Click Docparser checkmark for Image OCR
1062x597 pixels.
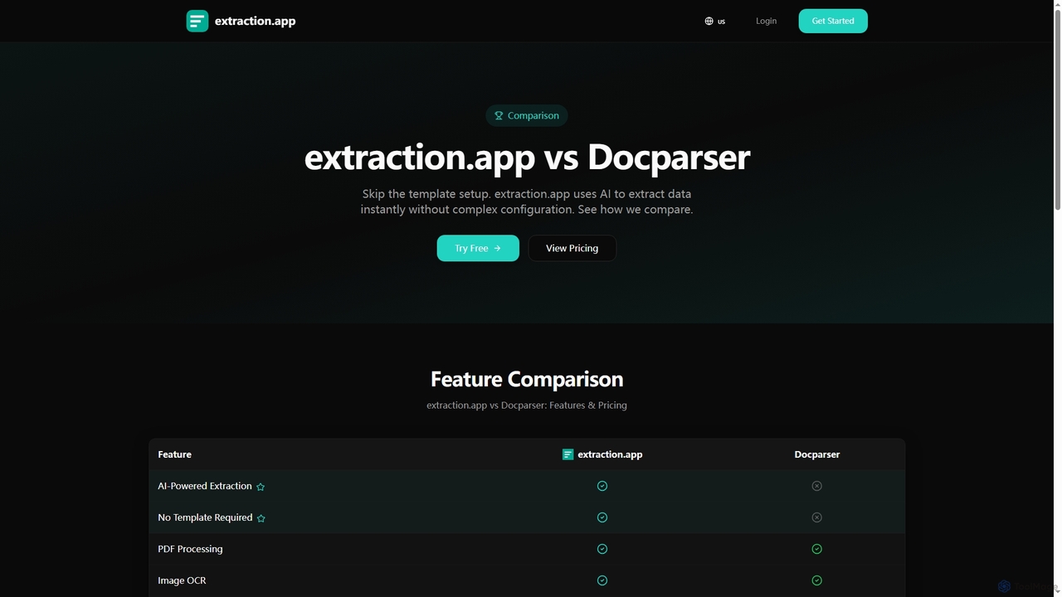click(817, 580)
